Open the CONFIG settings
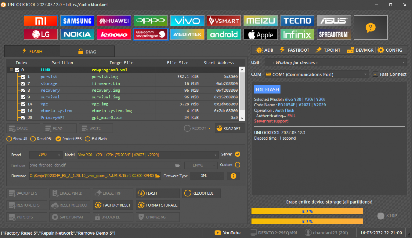The width and height of the screenshot is (412, 238). coord(390,50)
